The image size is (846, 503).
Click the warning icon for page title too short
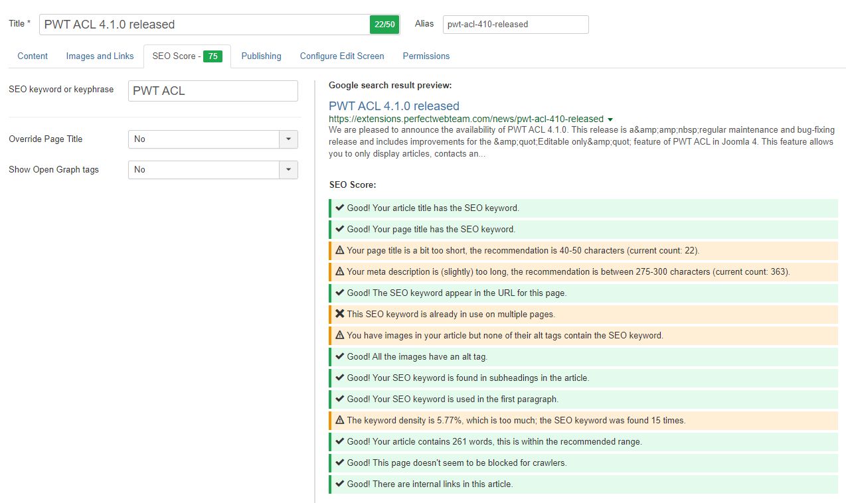340,250
